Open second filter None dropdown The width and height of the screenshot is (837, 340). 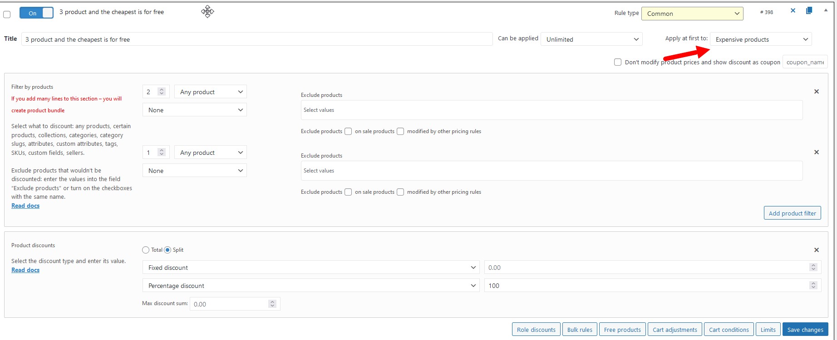tap(195, 171)
